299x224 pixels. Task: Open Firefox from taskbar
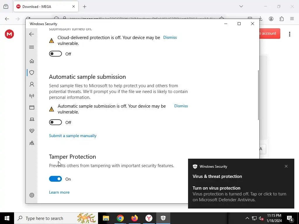tap(134, 218)
